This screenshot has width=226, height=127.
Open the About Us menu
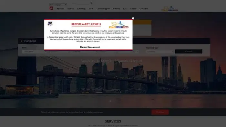60,9
